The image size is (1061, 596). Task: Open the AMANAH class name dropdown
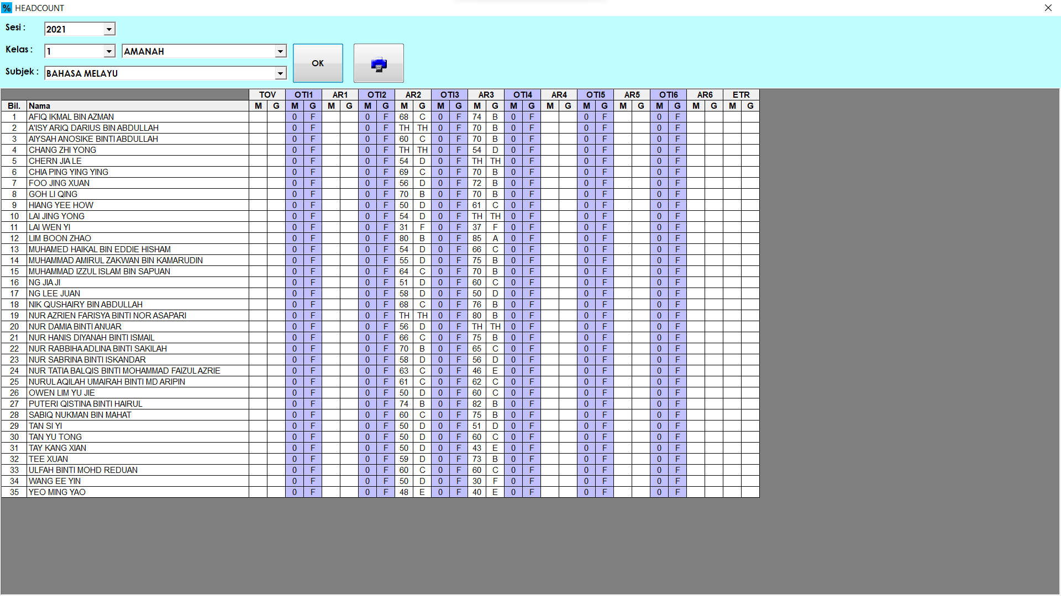tap(280, 51)
